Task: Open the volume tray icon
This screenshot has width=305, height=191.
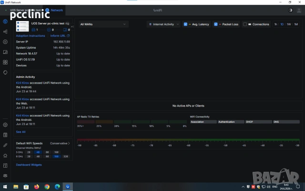Action: (269, 187)
